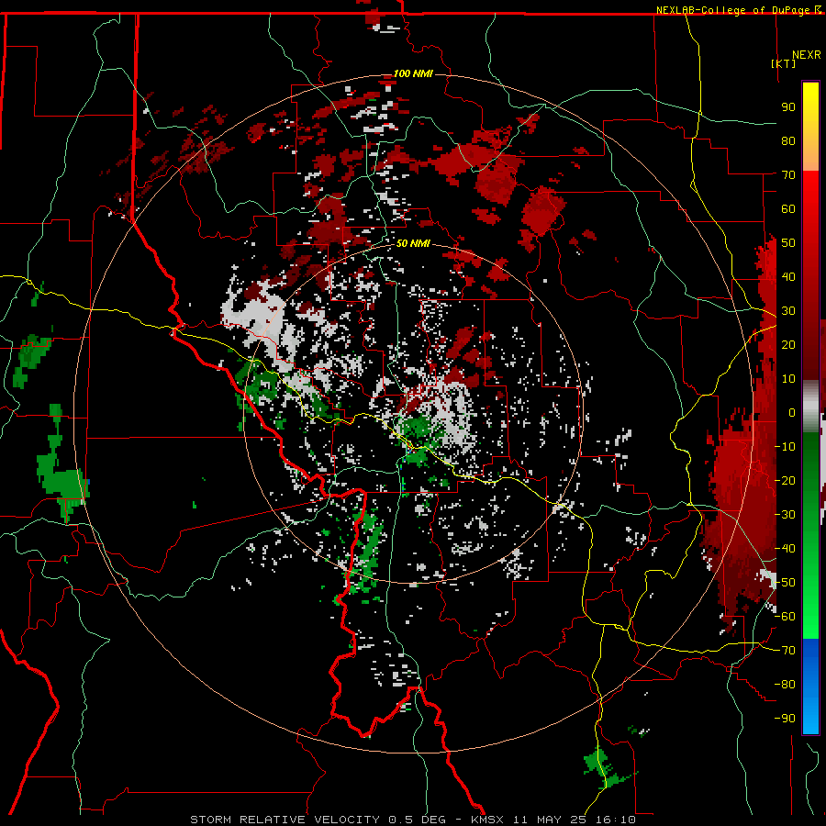Click the -80 value on velocity scale
826x826 pixels.
(785, 685)
